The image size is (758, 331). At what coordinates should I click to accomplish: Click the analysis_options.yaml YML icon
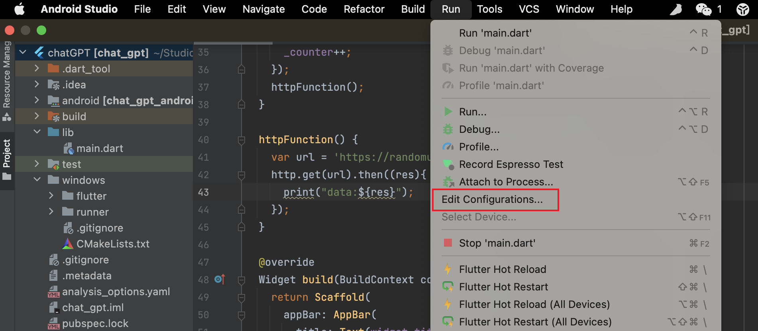click(x=53, y=292)
